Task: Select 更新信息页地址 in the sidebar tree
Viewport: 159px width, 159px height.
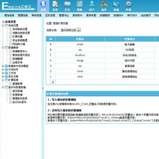Action: [x=22, y=55]
